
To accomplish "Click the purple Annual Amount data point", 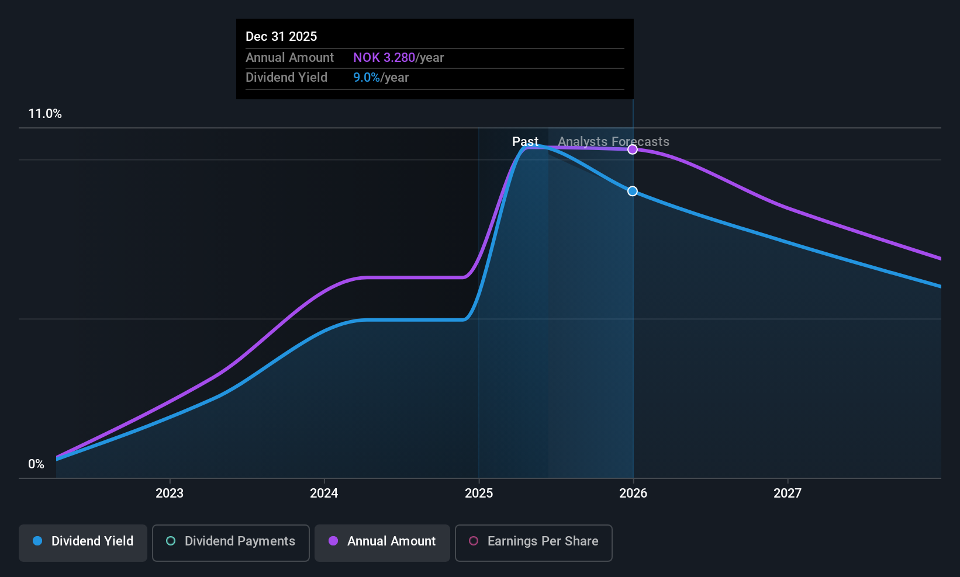I will pyautogui.click(x=633, y=150).
